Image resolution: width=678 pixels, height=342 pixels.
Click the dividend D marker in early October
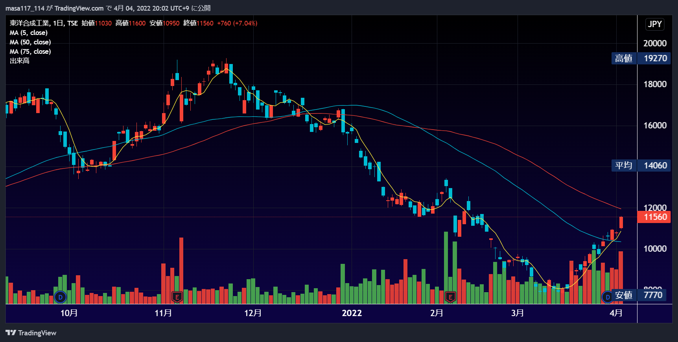[60, 297]
